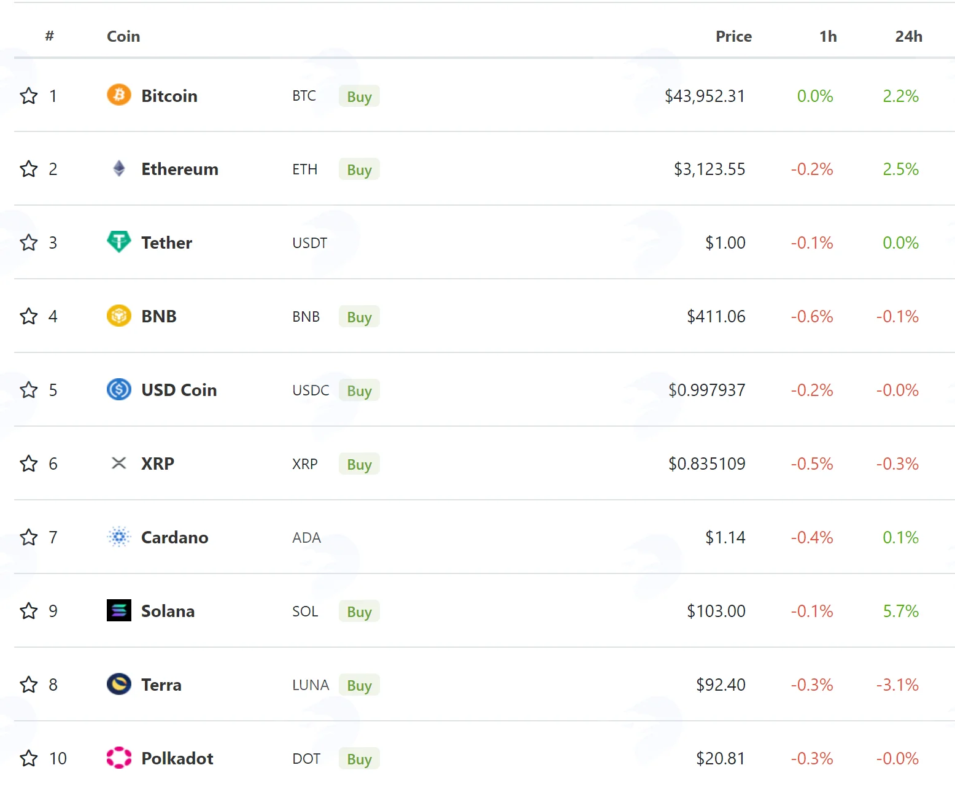This screenshot has height=792, width=955.
Task: Sort by the Coin column header
Action: (x=123, y=36)
